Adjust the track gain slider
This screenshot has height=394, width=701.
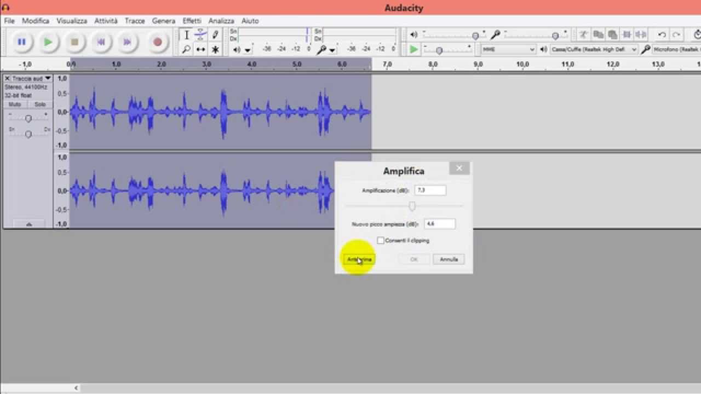pos(28,118)
